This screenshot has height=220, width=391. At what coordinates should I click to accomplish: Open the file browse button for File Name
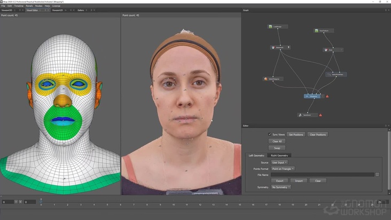tap(377, 175)
